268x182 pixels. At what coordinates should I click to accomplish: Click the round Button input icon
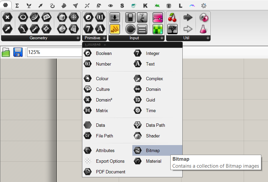[130, 29]
